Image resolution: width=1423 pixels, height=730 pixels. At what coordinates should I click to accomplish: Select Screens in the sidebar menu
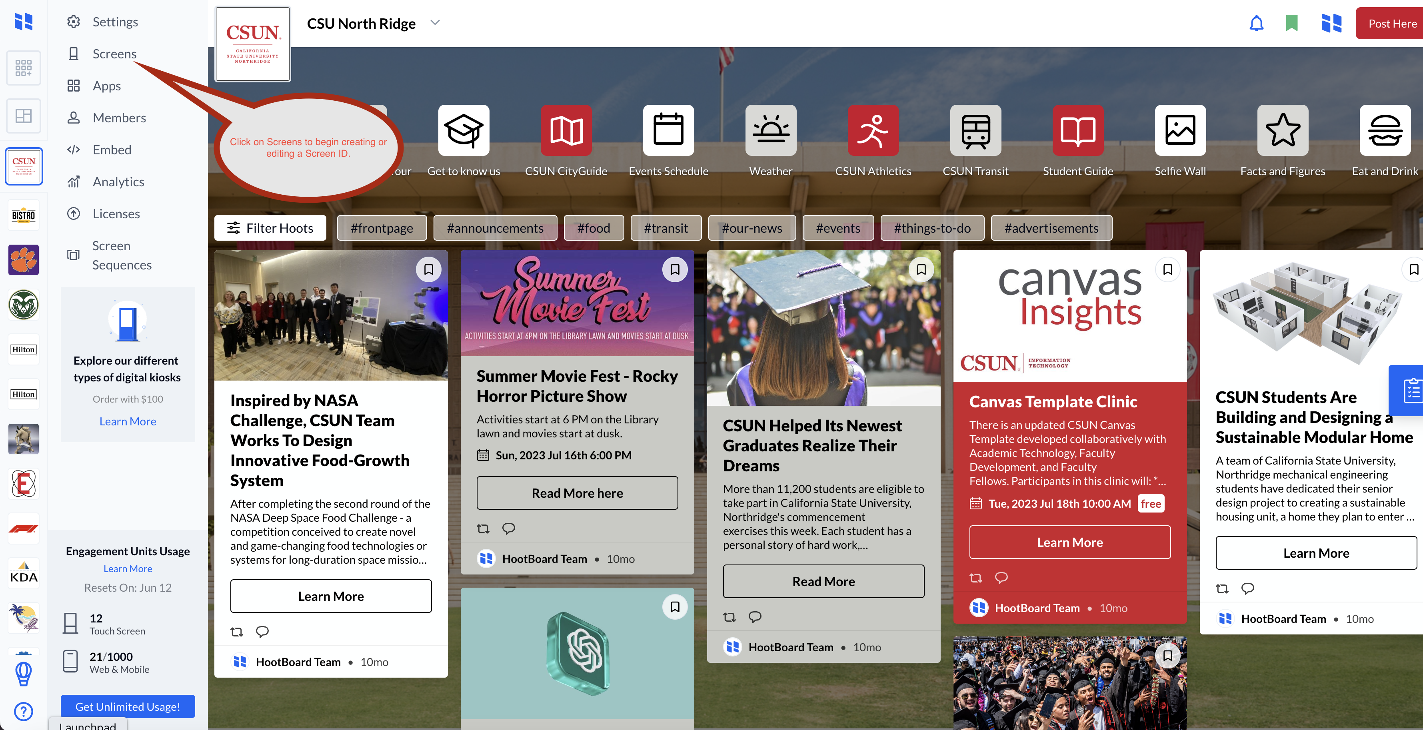[114, 54]
